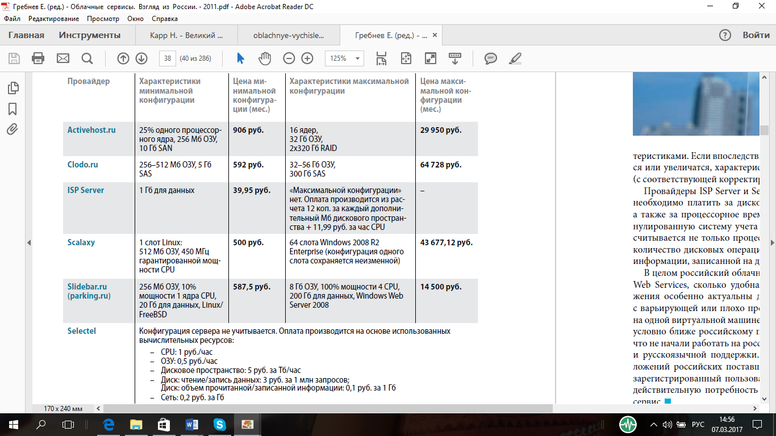Send file by email envelope icon

tap(62, 58)
